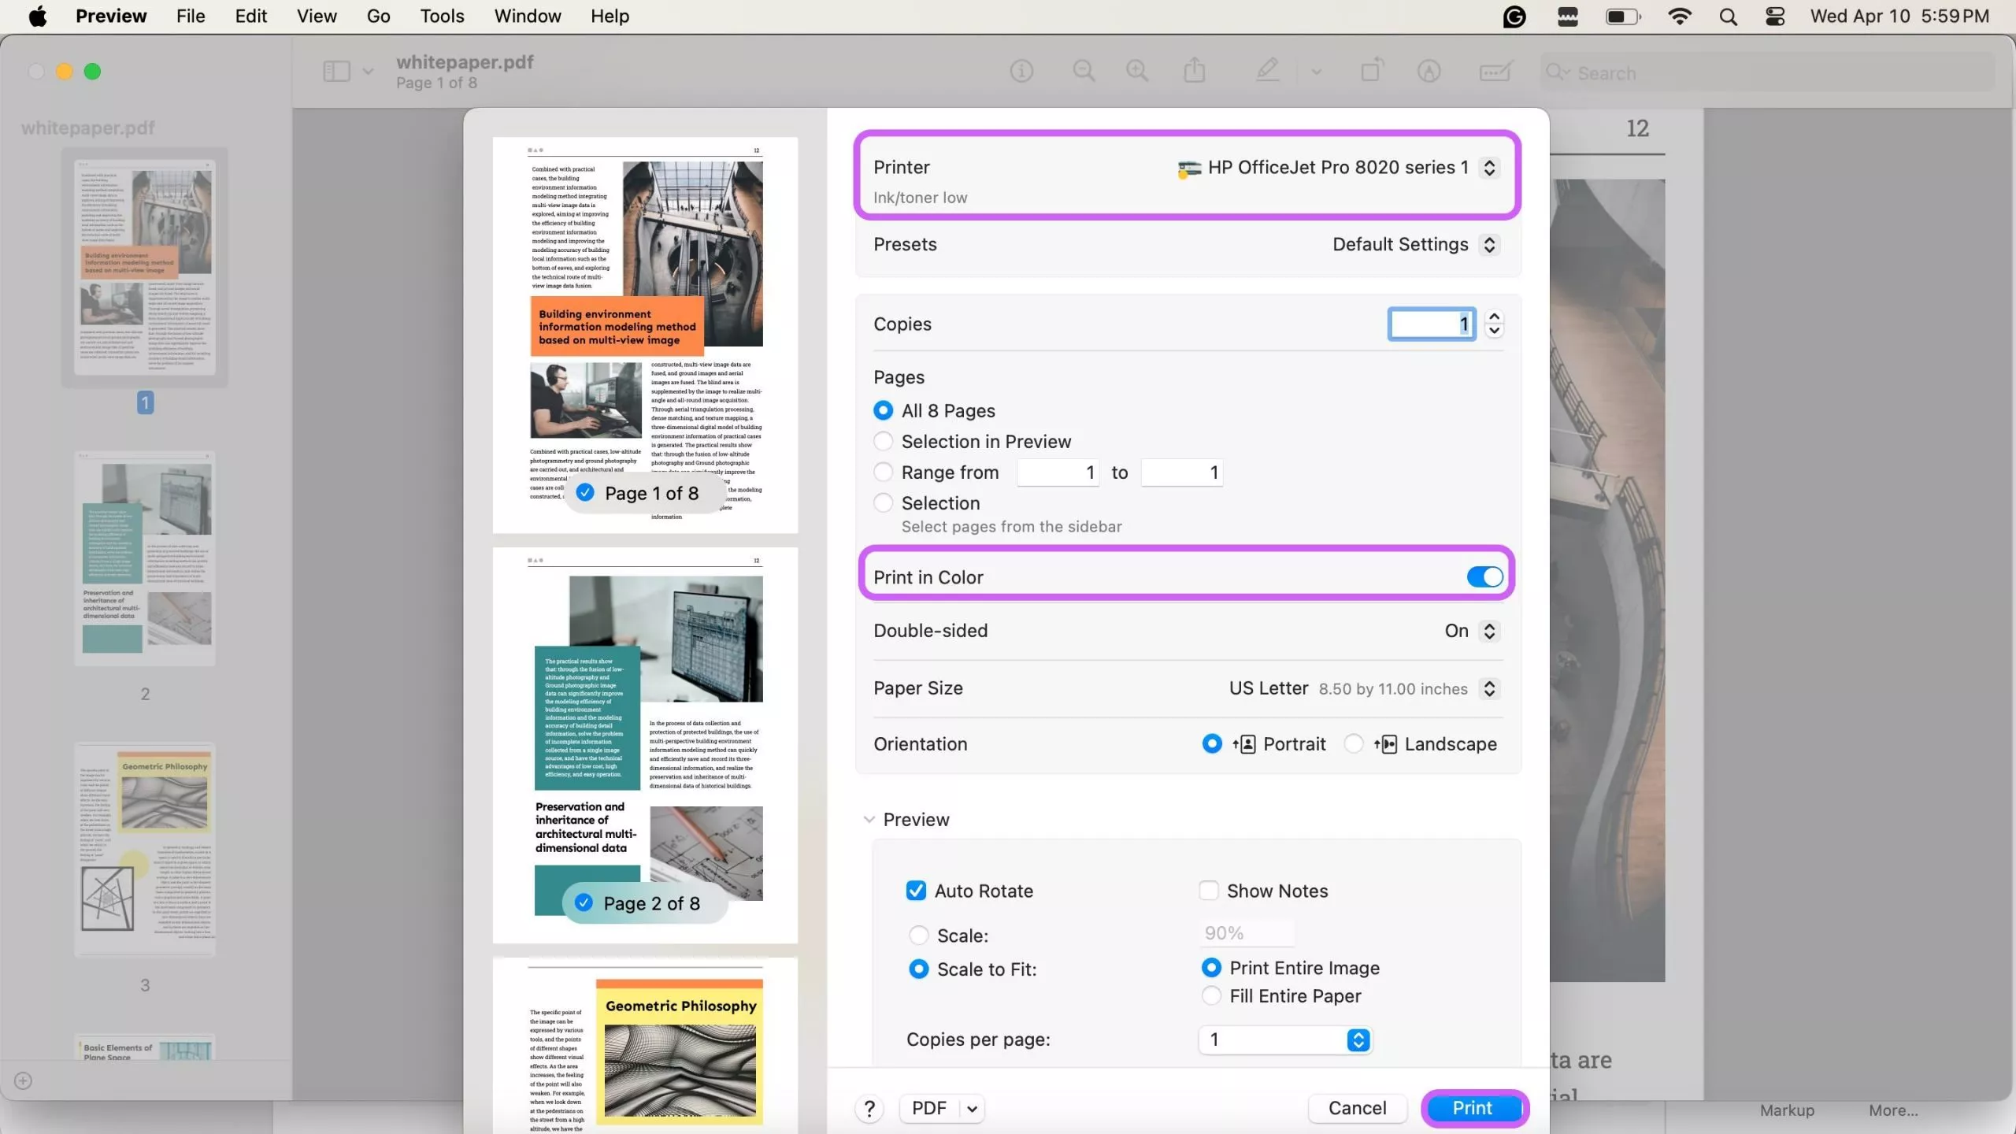Open the Window menu
Screen dimensions: 2016x1134
coord(526,16)
